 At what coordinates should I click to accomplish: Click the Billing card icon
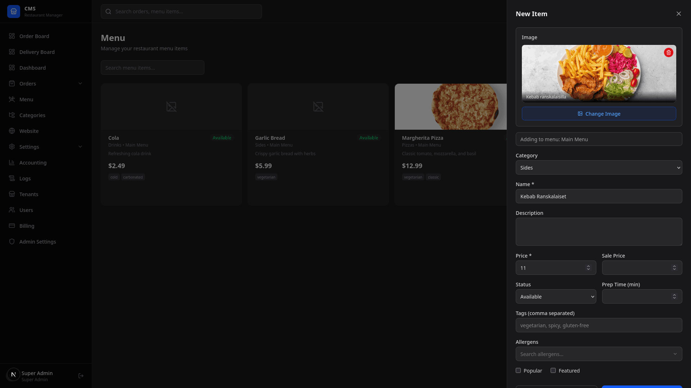(12, 226)
